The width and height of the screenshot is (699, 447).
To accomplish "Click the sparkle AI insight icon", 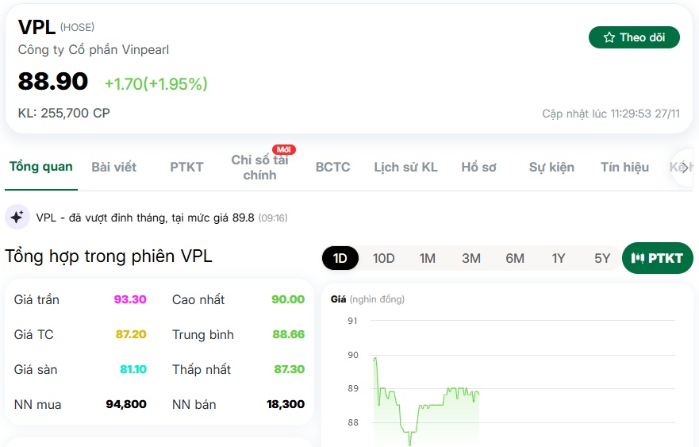I will click(x=17, y=218).
